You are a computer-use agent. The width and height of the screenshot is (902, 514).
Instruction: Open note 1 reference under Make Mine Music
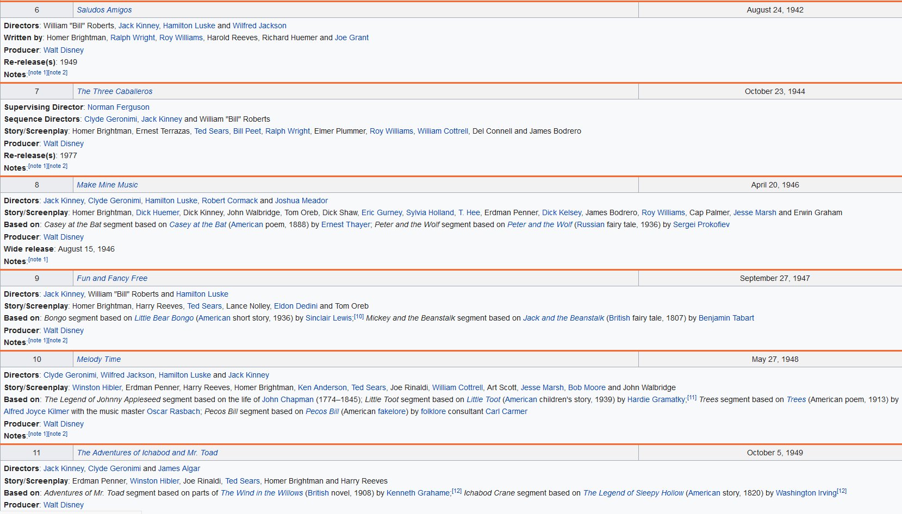(38, 260)
